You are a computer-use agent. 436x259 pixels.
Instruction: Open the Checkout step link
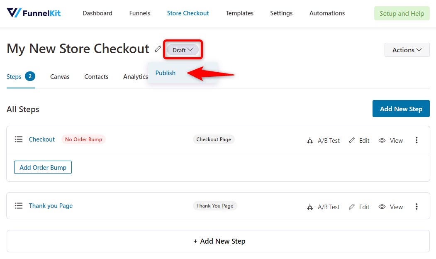41,139
